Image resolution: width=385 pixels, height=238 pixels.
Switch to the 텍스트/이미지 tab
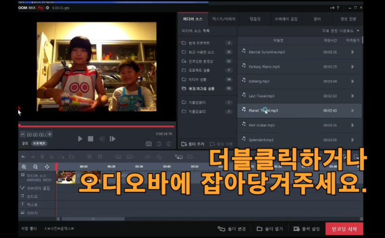tap(224, 19)
